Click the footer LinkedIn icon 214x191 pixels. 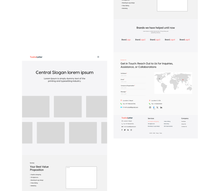[x=128, y=130]
